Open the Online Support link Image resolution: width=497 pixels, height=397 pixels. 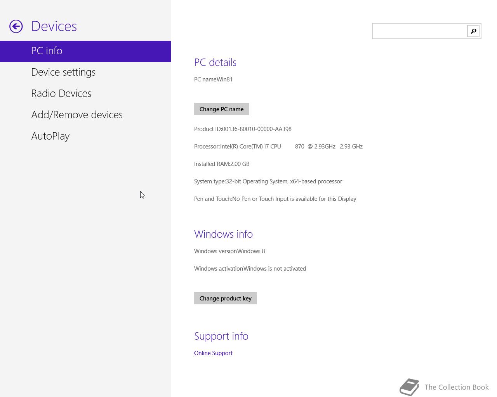[213, 353]
